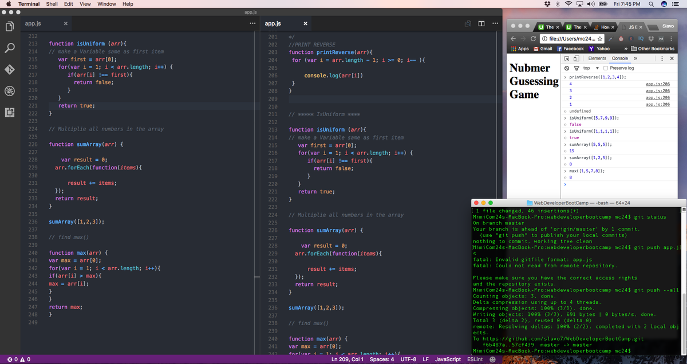Click the ESLint status bar item
The height and width of the screenshot is (364, 687).
475,359
